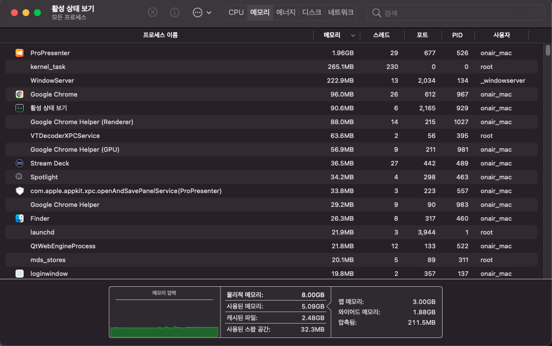Click the 활성 상태 보기 process icon

pyautogui.click(x=20, y=108)
